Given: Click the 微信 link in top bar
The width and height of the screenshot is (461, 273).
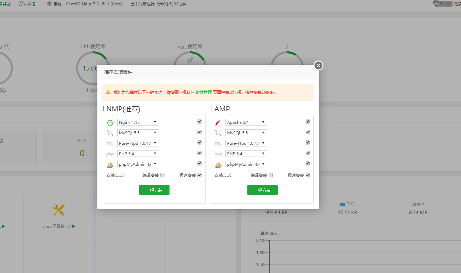Looking at the screenshot, I should coord(31,4).
